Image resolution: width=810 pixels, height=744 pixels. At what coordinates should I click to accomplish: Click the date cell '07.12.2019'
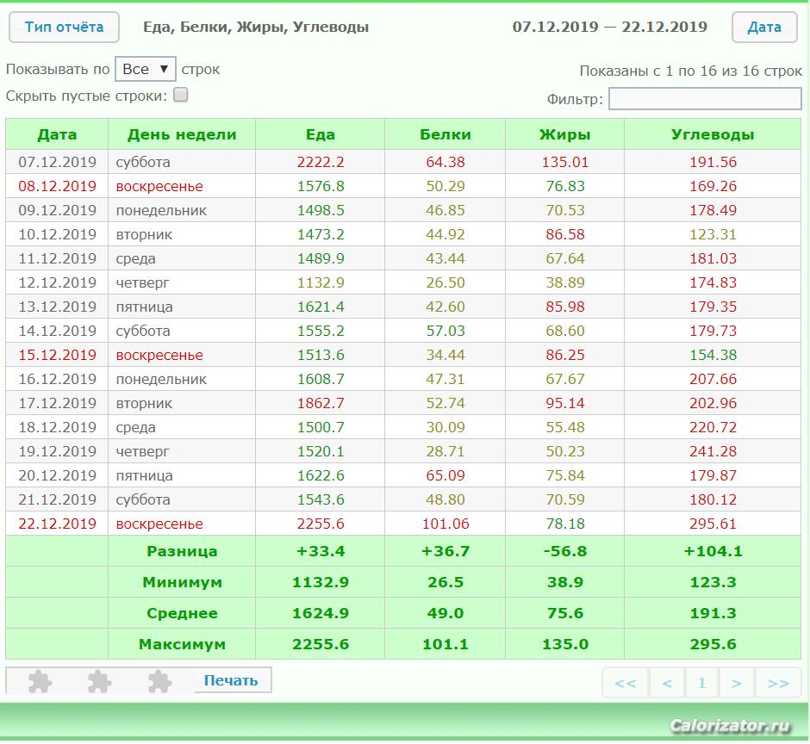(58, 162)
